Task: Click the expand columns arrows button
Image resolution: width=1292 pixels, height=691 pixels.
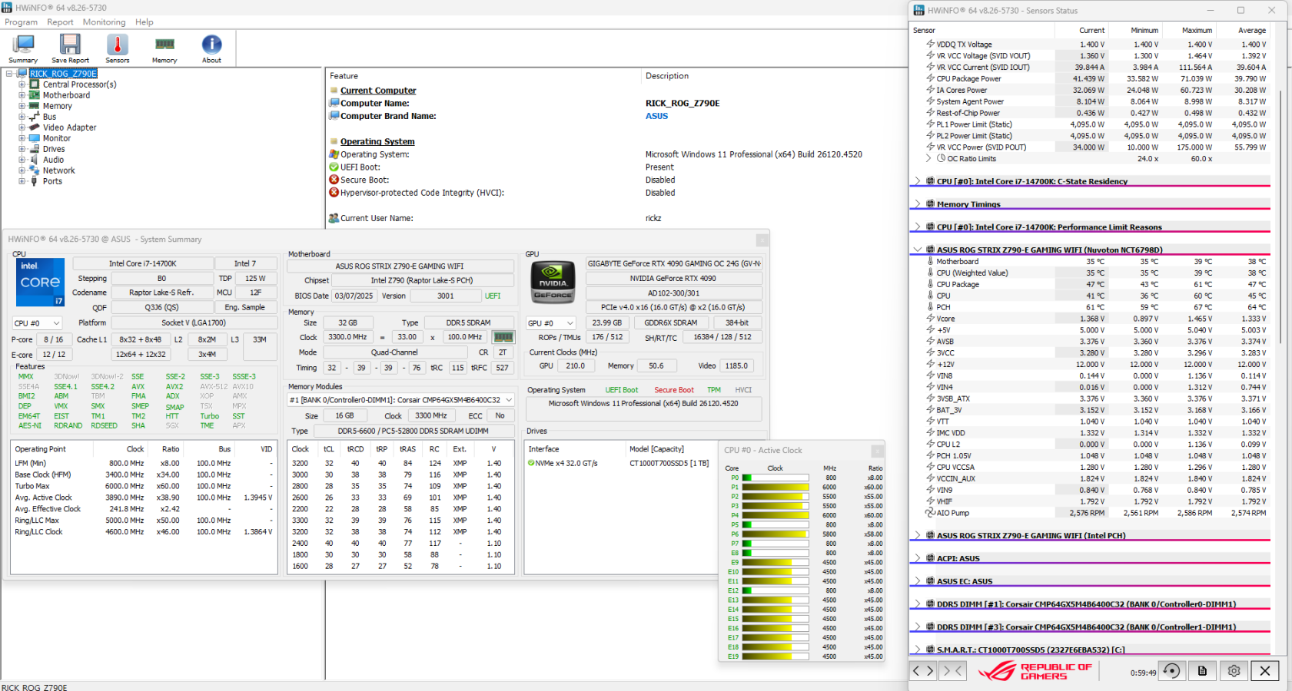Action: coord(922,671)
